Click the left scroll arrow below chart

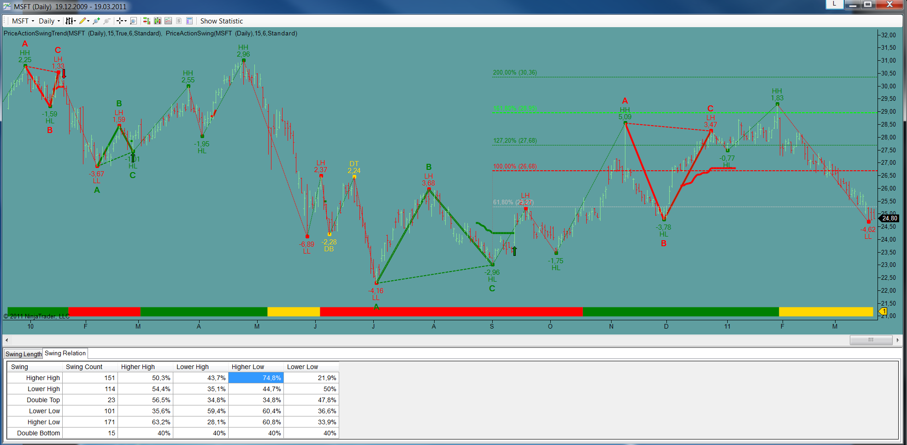6,340
